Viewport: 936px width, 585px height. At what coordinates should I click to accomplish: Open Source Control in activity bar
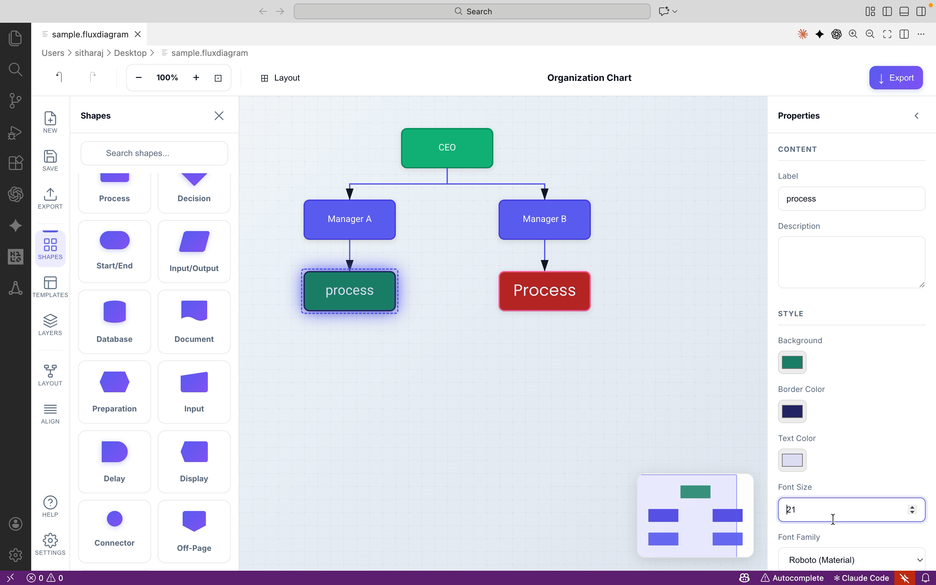(15, 101)
